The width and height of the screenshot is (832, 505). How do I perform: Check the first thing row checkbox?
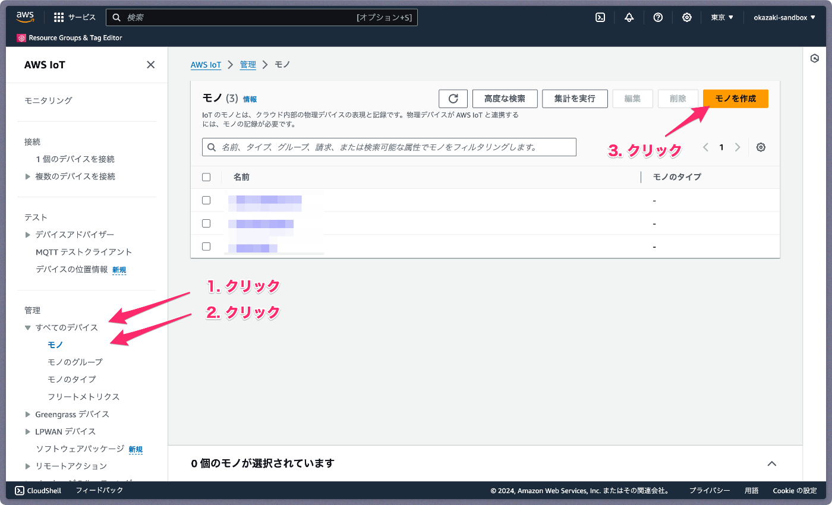[x=206, y=200]
